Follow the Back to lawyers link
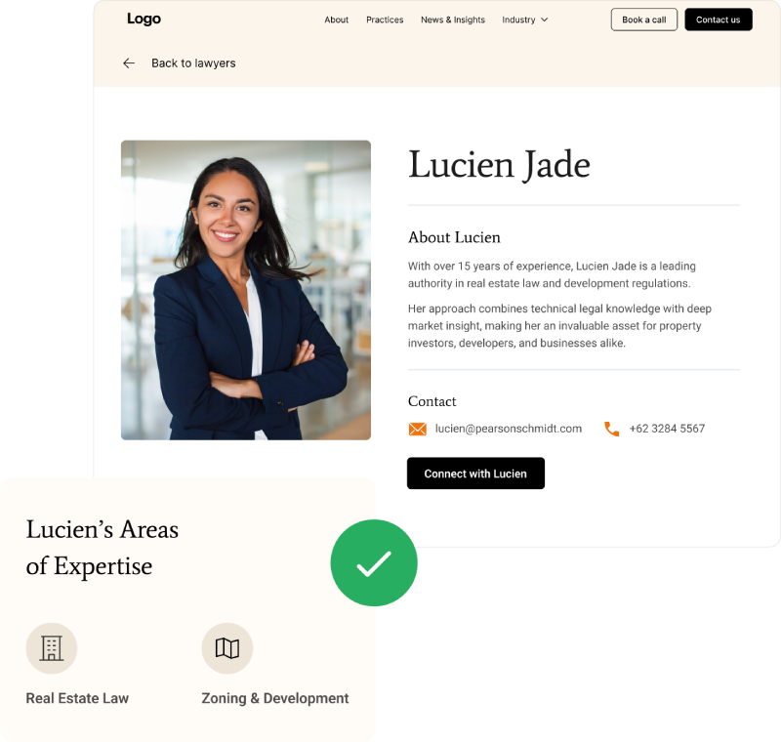781x742 pixels. pos(193,63)
